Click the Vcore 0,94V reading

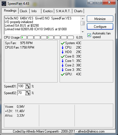15,107
